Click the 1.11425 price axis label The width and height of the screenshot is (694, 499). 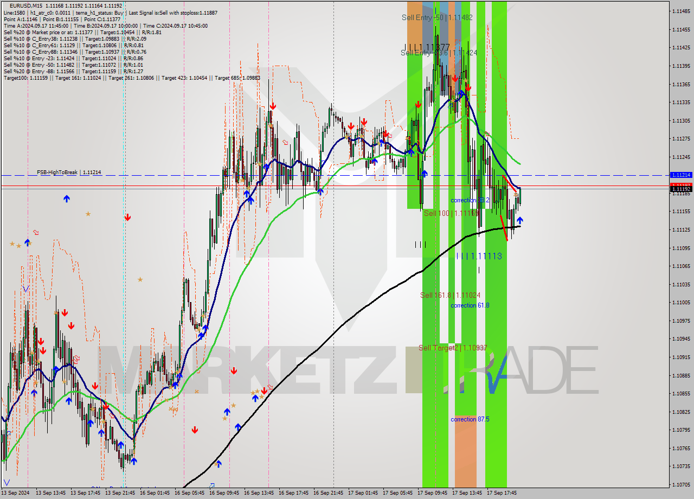tap(682, 47)
